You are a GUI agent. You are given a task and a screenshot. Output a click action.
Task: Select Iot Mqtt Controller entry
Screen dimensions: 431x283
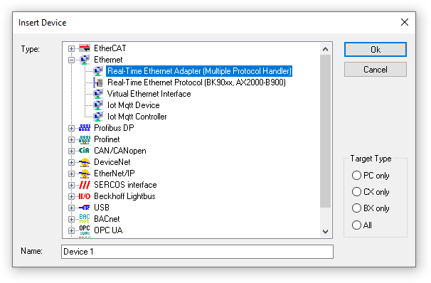(x=137, y=117)
